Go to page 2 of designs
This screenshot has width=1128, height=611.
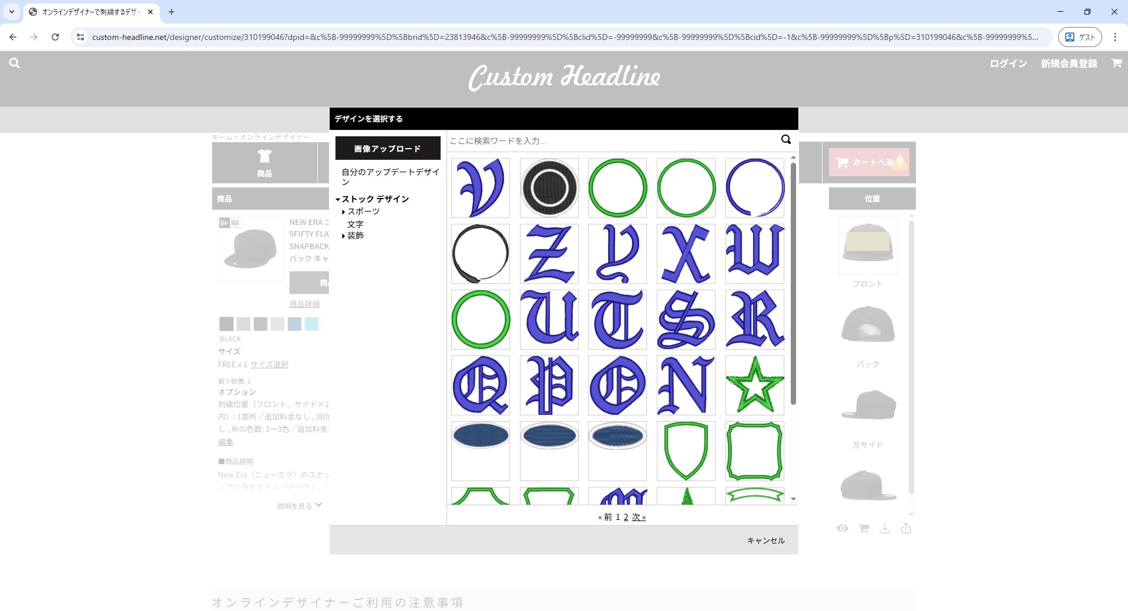(x=626, y=517)
